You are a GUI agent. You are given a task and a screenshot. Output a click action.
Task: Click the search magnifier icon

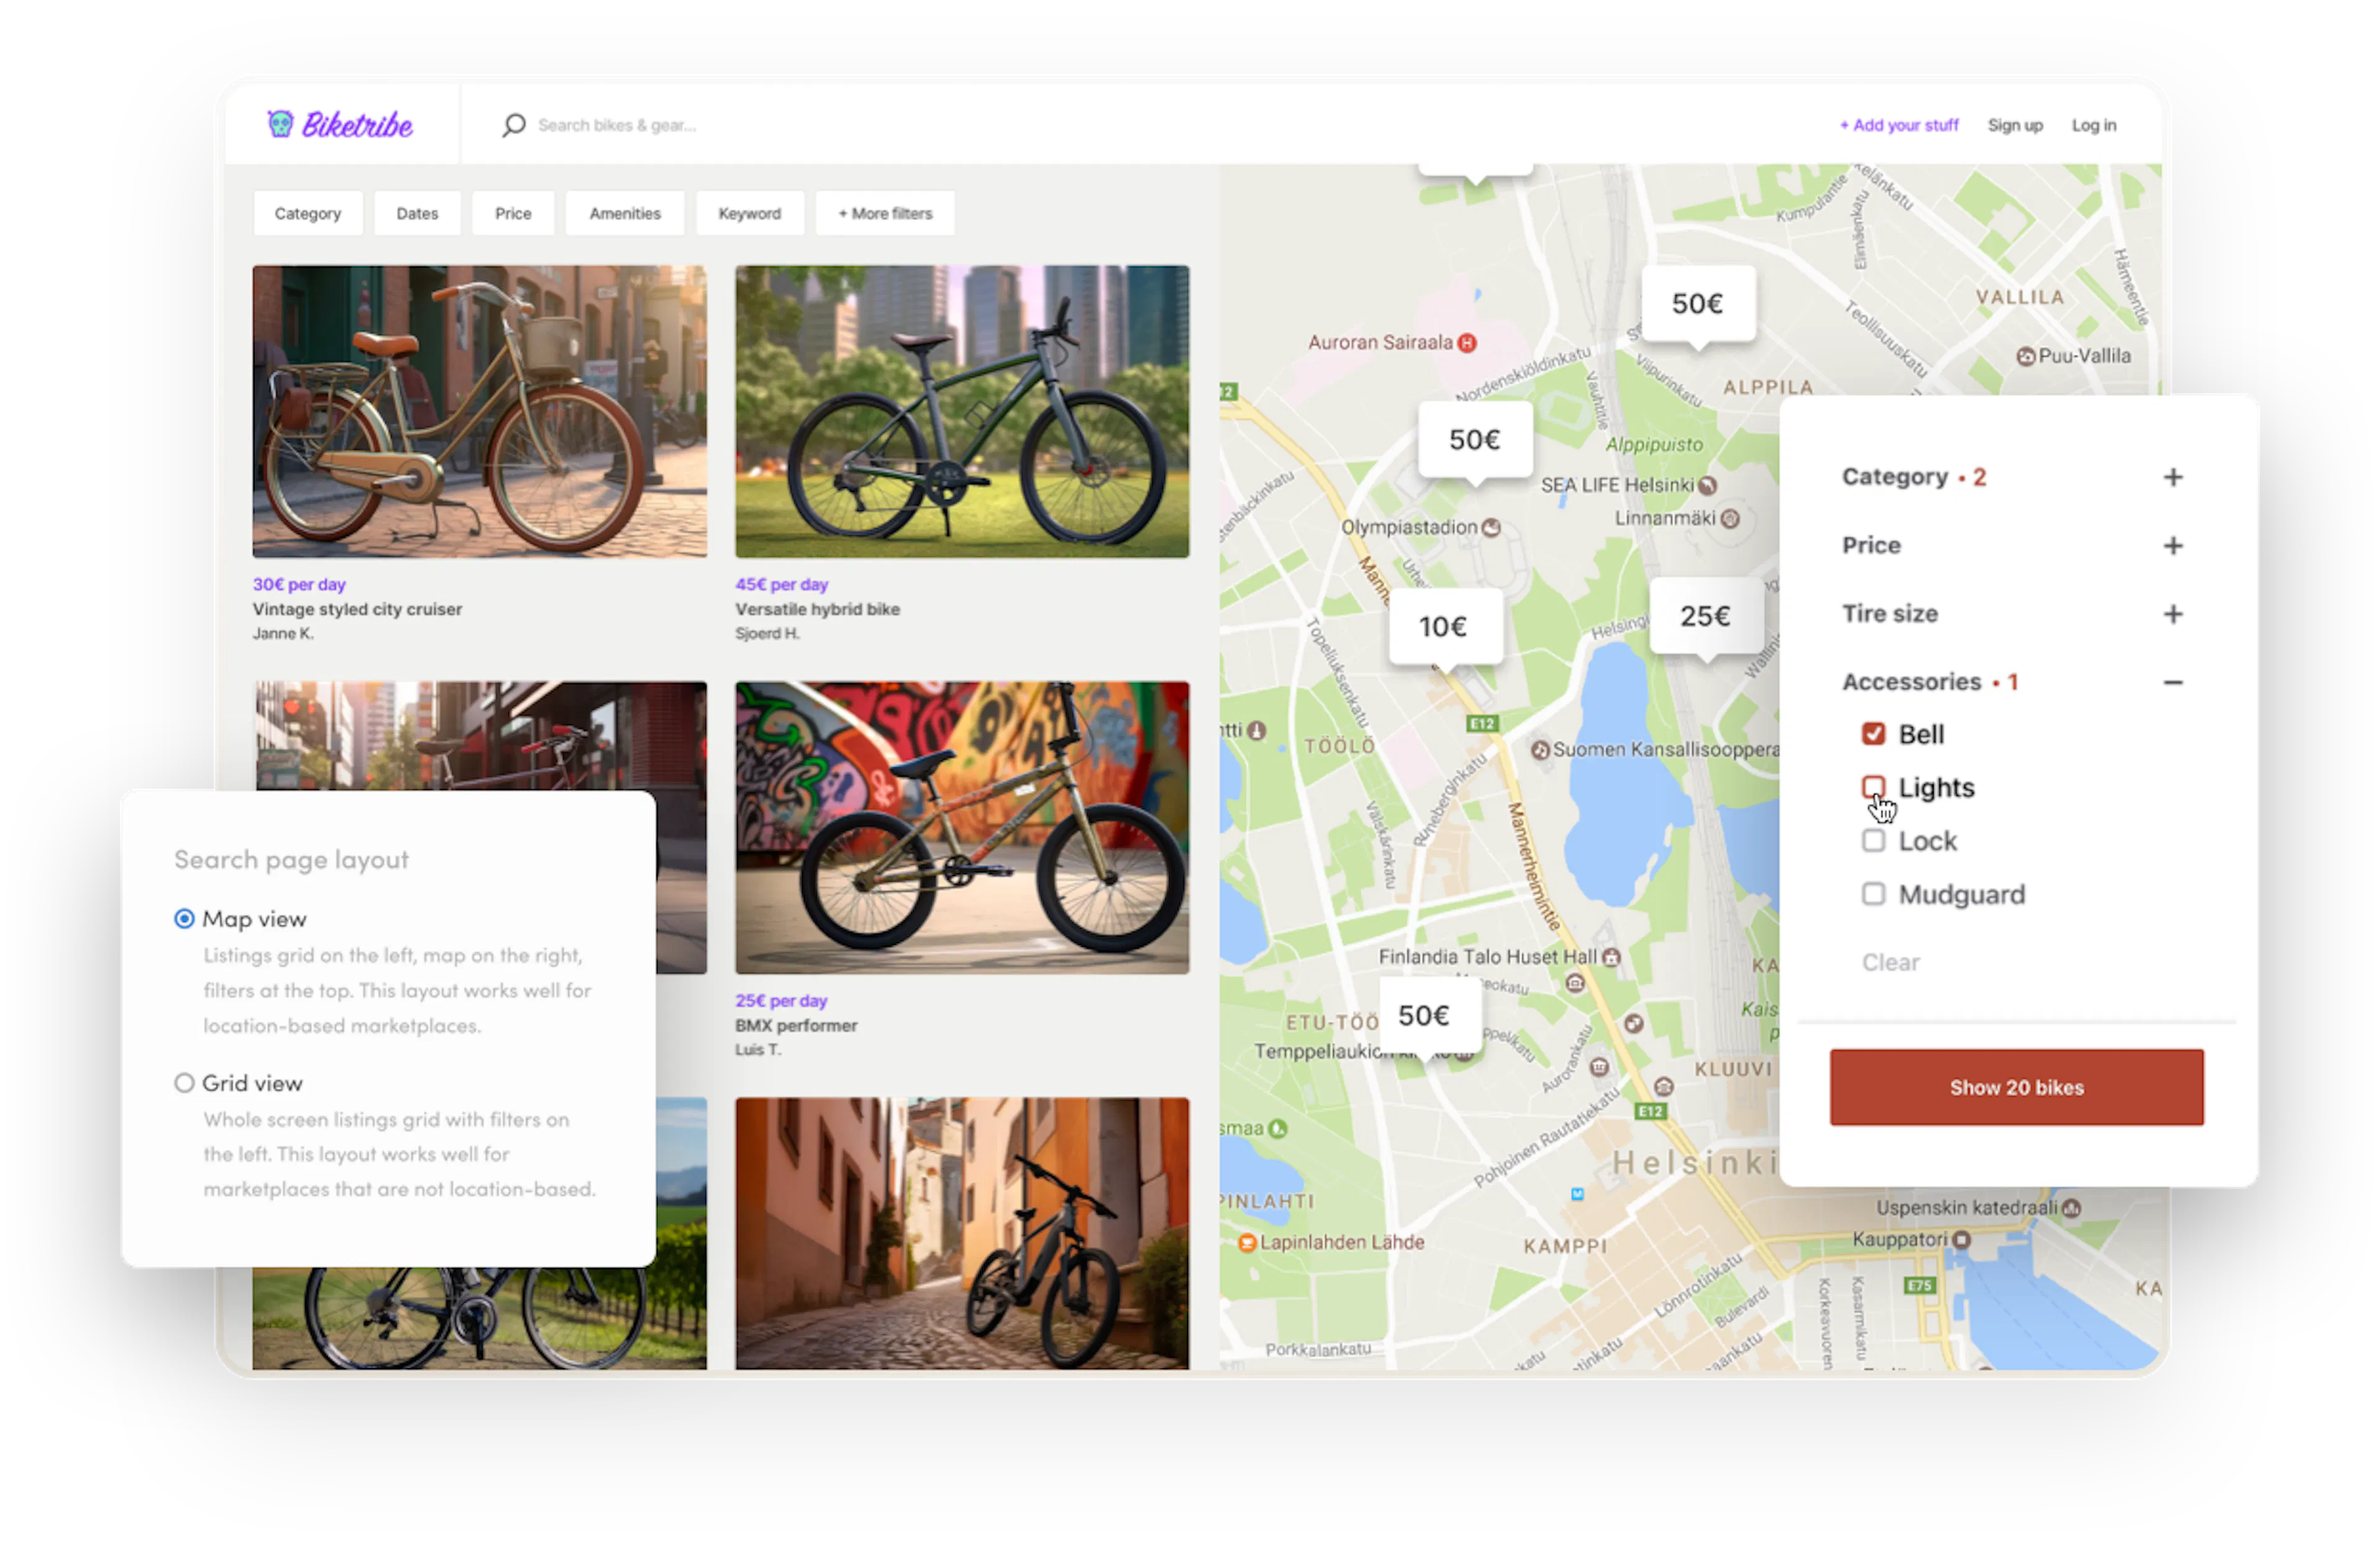click(x=514, y=125)
